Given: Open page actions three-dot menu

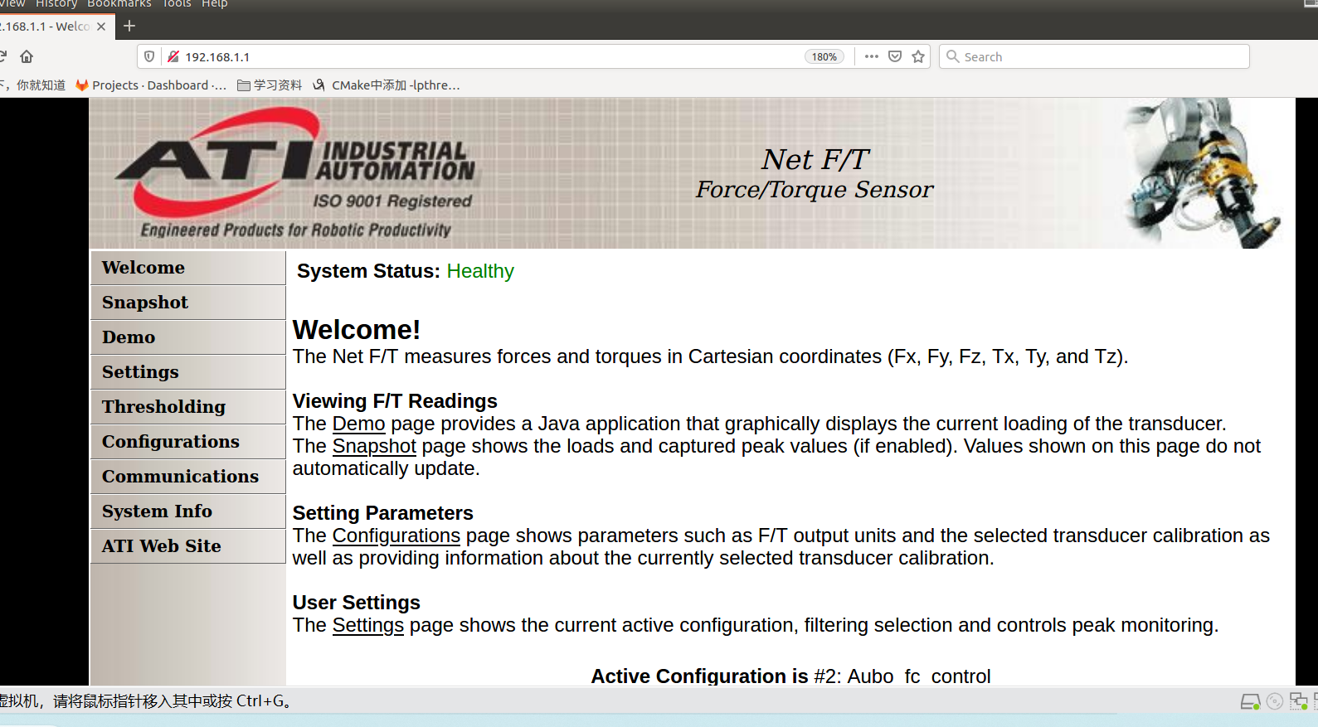Looking at the screenshot, I should [871, 56].
